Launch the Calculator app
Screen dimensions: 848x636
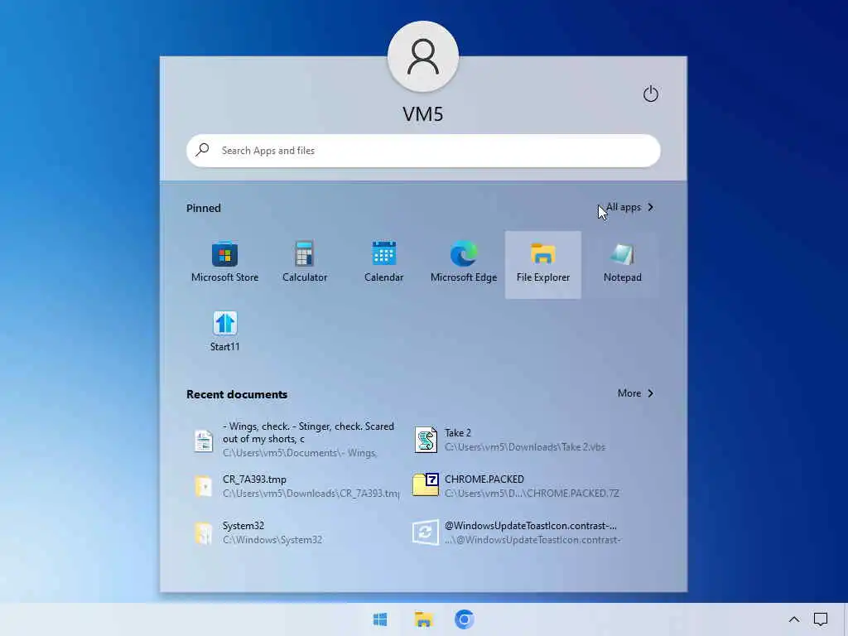[305, 264]
